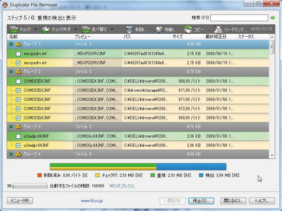Open the 並べ替え dropdown arrow
Viewport: 282px width, 211px height.
click(x=112, y=29)
